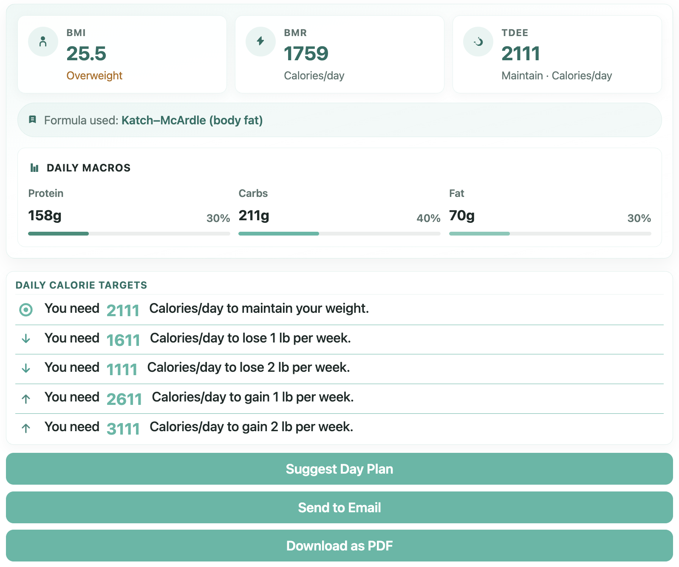Click the Protein progress bar
The height and width of the screenshot is (567, 679).
pyautogui.click(x=129, y=233)
